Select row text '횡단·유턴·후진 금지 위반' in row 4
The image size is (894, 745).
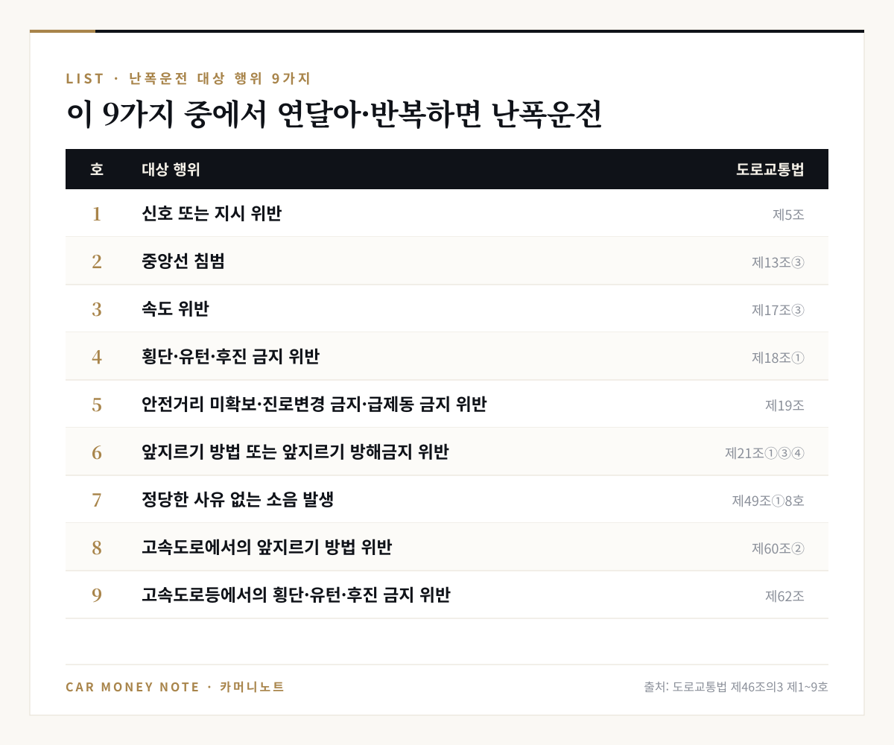tap(230, 357)
